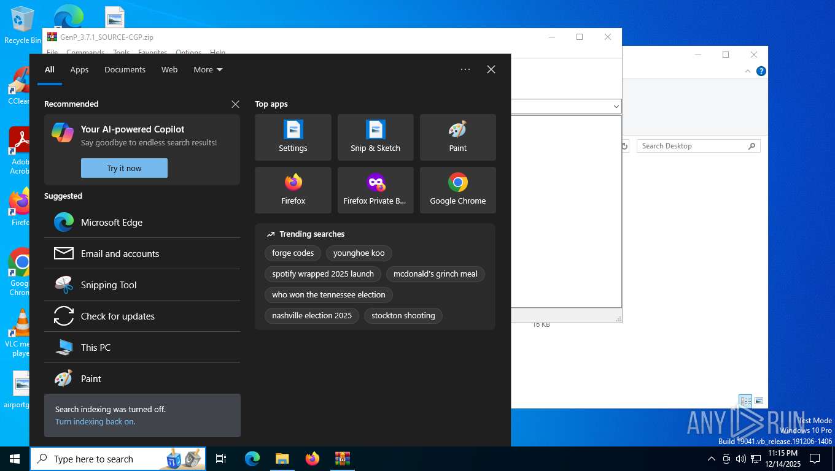Open Explorer help question-mark icon
The image size is (835, 471).
tap(761, 71)
